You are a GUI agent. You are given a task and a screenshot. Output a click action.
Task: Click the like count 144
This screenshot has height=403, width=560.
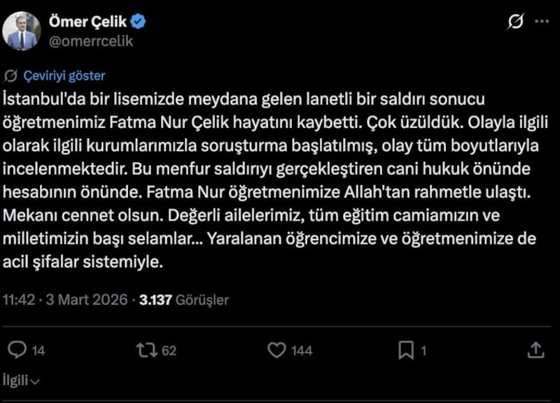point(302,351)
